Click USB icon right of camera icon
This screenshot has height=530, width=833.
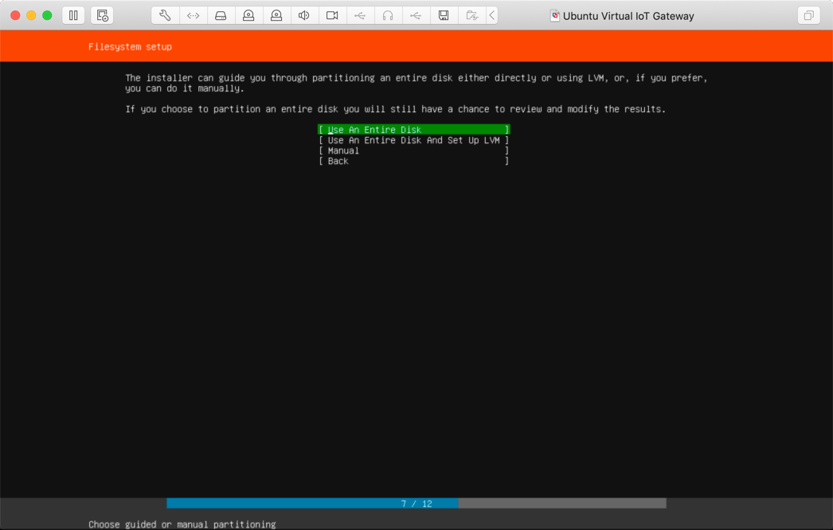360,15
